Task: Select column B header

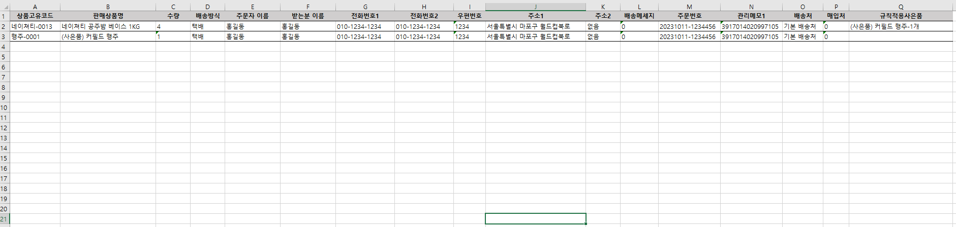Action: [108, 7]
